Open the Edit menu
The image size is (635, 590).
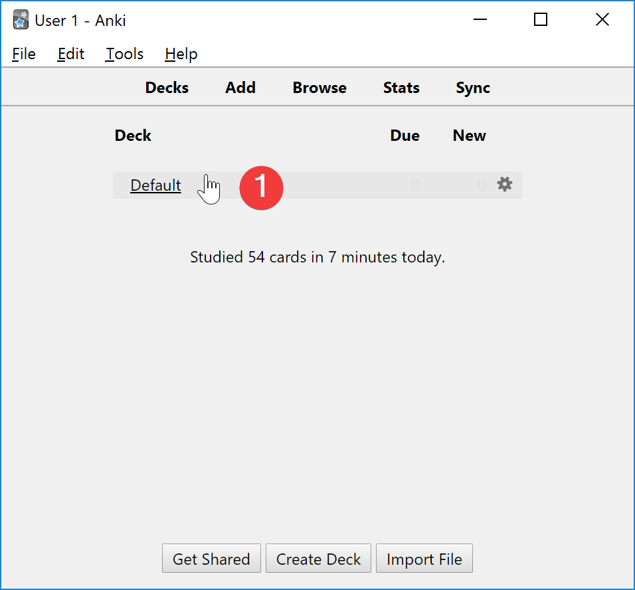[71, 54]
